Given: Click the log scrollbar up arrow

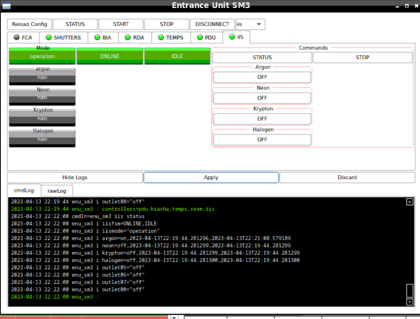Looking at the screenshot, I should pos(410,202).
